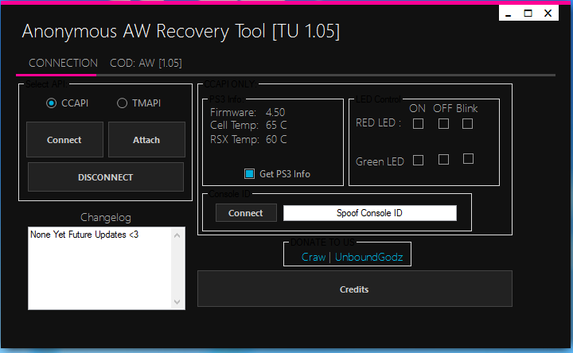Image resolution: width=573 pixels, height=353 pixels.
Task: Check RED LED OFF checkbox
Action: coord(443,124)
